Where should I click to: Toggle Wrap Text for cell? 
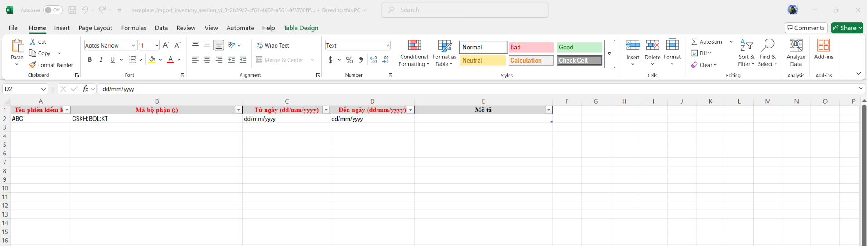pyautogui.click(x=272, y=45)
